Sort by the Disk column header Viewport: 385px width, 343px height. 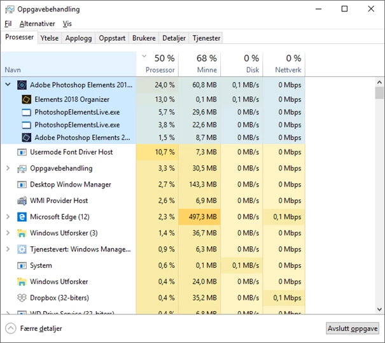[x=242, y=64]
